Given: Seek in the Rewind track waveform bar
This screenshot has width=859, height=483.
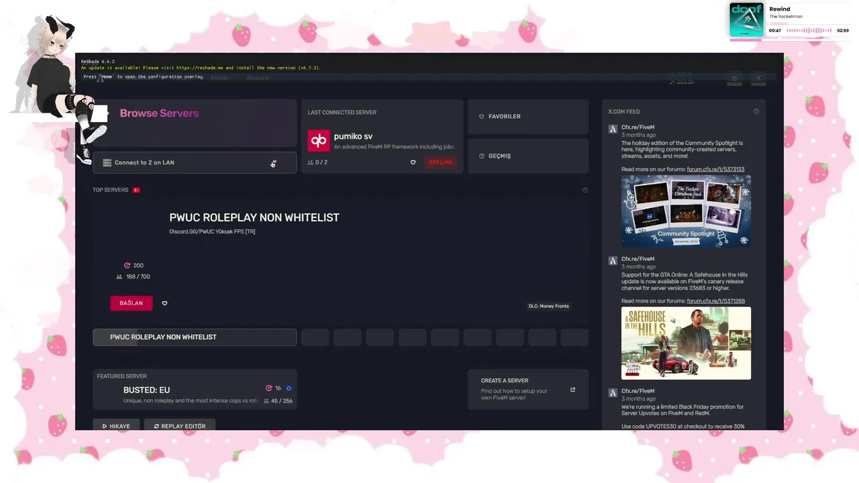Looking at the screenshot, I should (x=809, y=31).
